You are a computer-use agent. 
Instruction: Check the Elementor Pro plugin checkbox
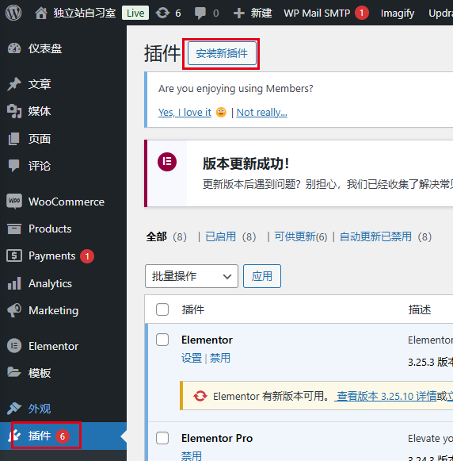162,438
